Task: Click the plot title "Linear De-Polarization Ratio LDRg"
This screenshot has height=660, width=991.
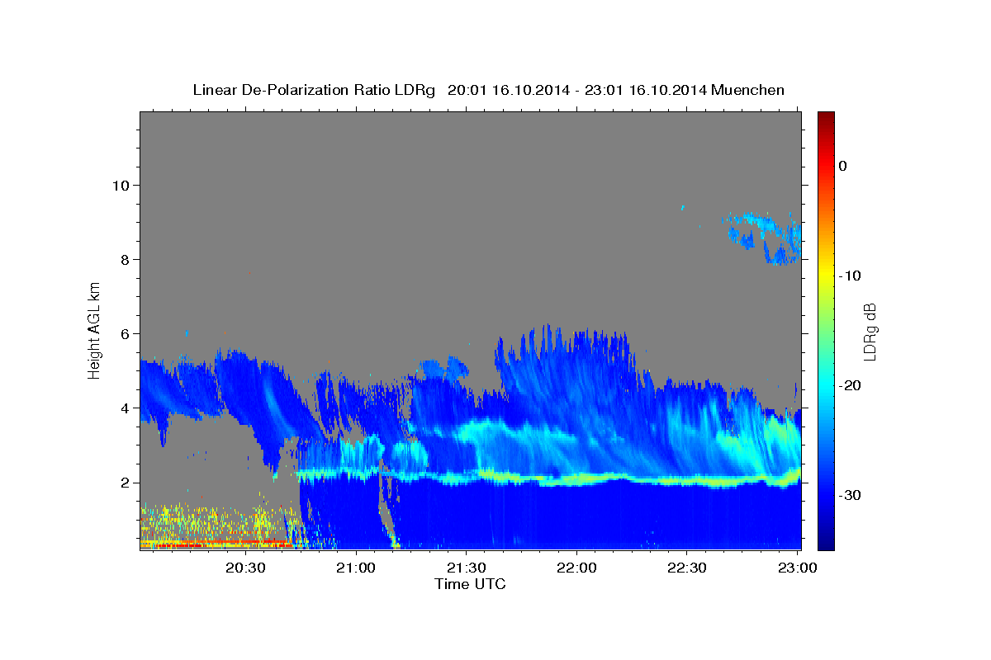Action: pos(313,90)
